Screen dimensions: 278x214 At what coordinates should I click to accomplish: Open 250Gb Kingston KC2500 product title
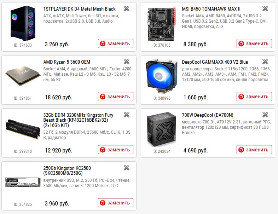coord(67,170)
